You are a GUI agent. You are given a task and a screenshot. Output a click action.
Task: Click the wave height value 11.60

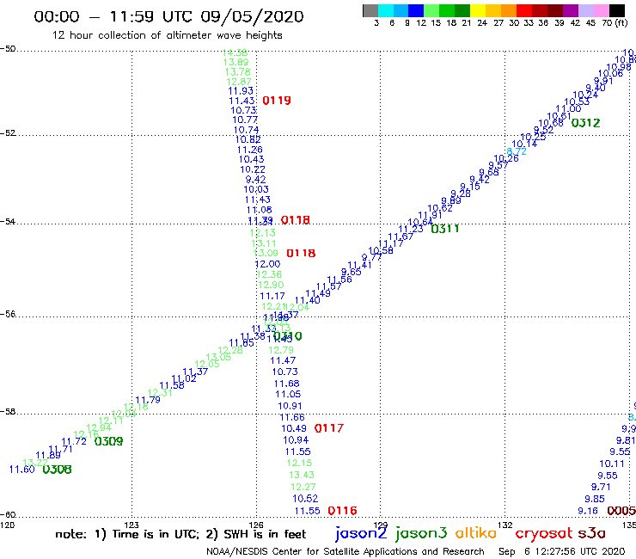click(21, 470)
